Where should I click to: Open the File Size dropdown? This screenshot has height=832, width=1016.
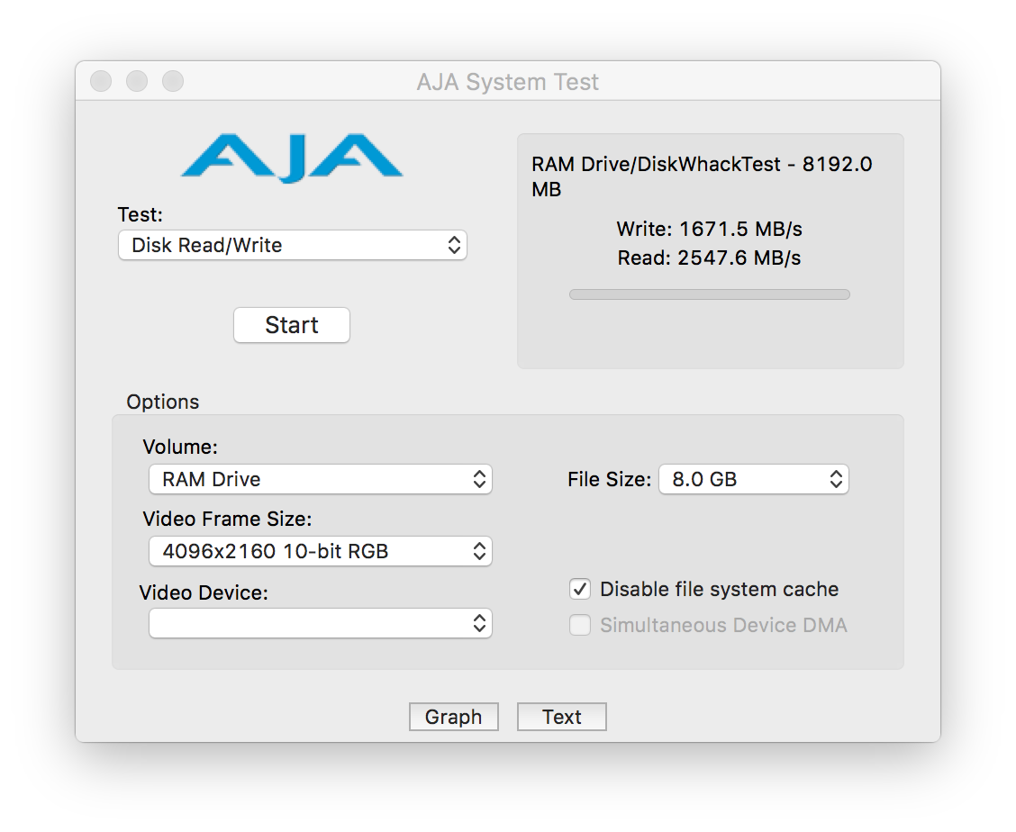pyautogui.click(x=753, y=479)
